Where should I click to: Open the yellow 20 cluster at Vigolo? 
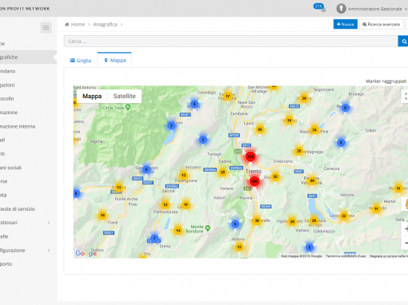[x=292, y=221]
